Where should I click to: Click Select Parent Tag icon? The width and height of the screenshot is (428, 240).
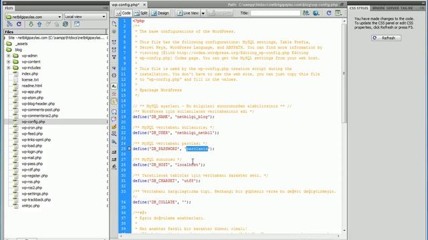pos(114,68)
